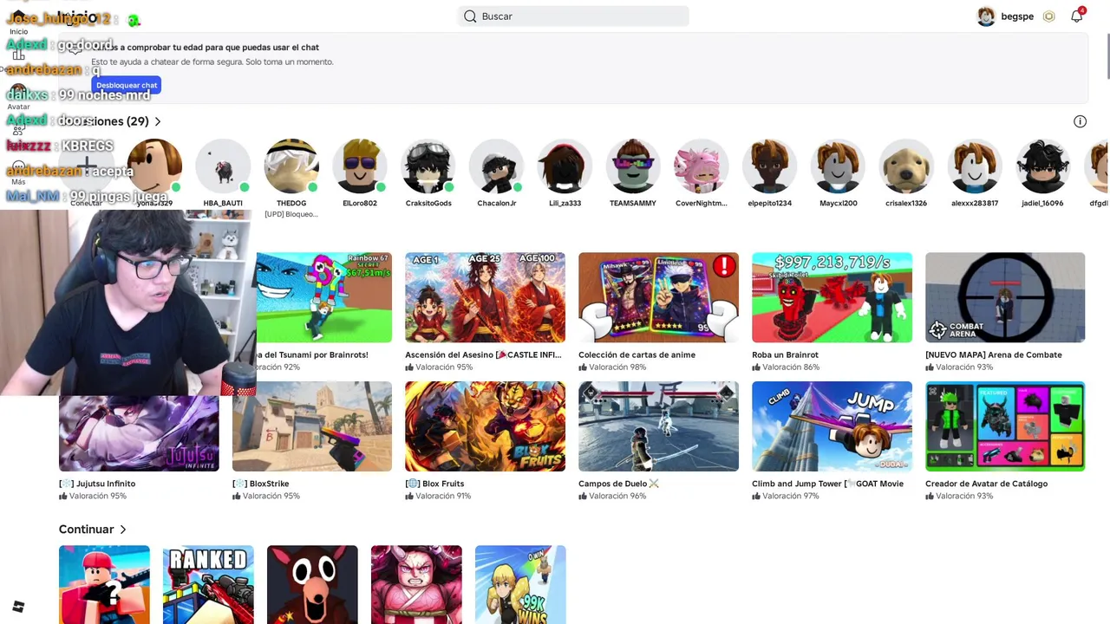This screenshot has width=1110, height=624.
Task: Open Blox Fruits game thumbnail
Action: [485, 426]
